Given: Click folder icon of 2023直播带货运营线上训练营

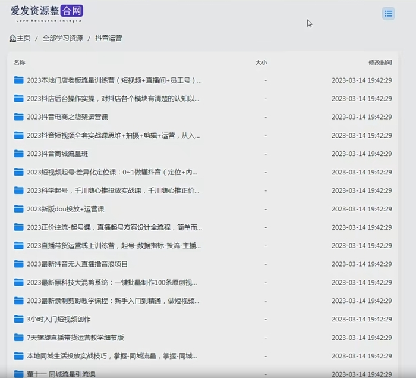Looking at the screenshot, I should tap(18, 246).
